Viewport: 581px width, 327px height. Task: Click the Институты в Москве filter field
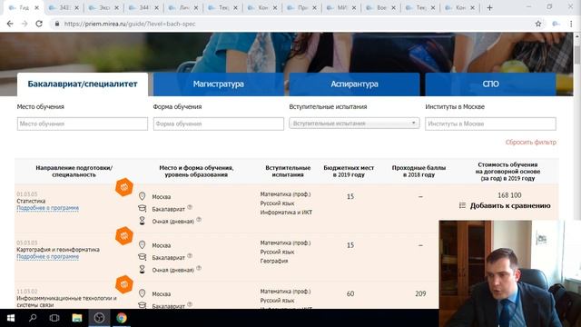pyautogui.click(x=490, y=124)
